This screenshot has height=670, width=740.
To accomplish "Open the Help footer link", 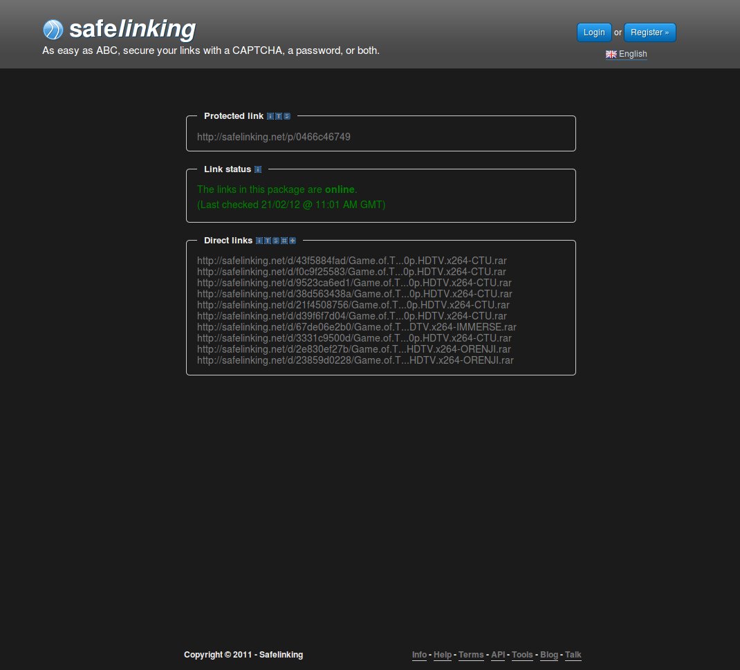I will (442, 655).
